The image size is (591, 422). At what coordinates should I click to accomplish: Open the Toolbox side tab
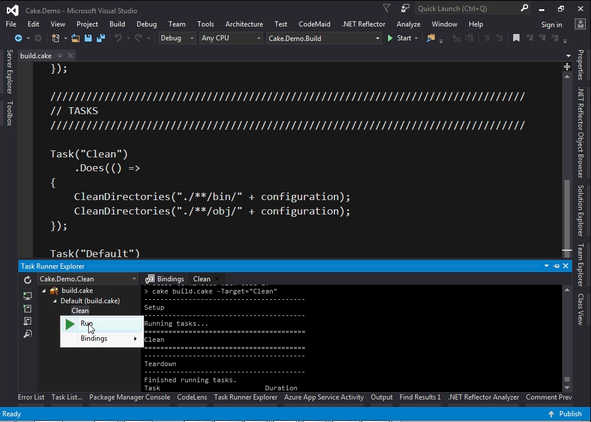[x=10, y=113]
